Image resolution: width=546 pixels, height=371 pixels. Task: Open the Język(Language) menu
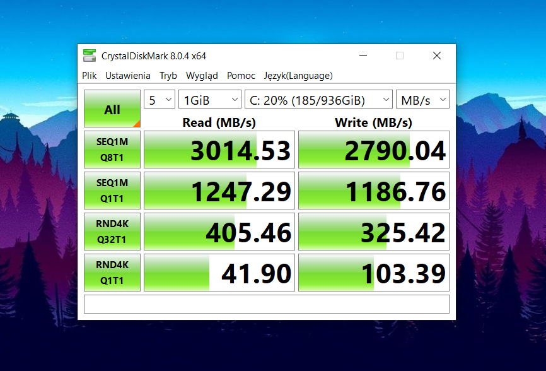298,76
